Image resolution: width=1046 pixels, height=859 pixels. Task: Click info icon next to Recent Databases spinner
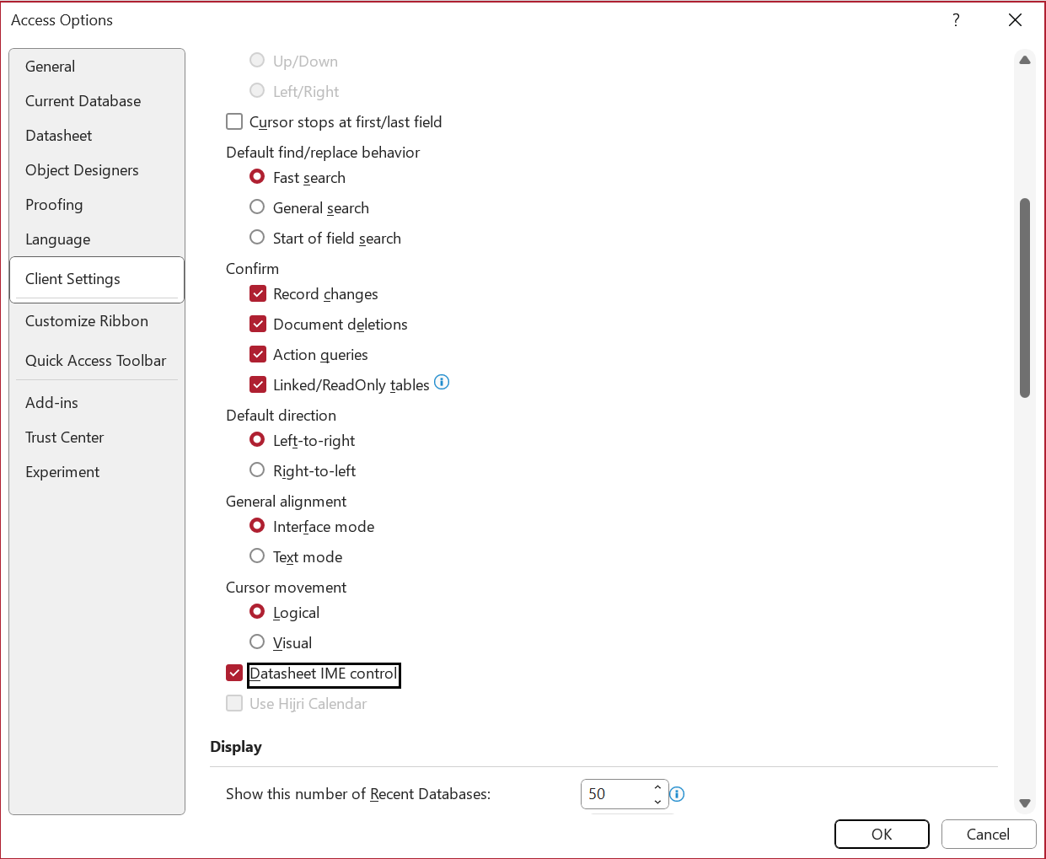point(677,794)
